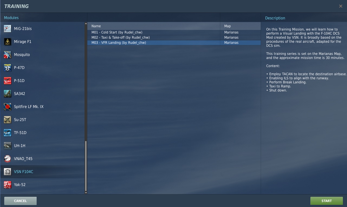The height and width of the screenshot is (207, 347).
Task: Choose the P-47D module icon
Action: (x=8, y=68)
